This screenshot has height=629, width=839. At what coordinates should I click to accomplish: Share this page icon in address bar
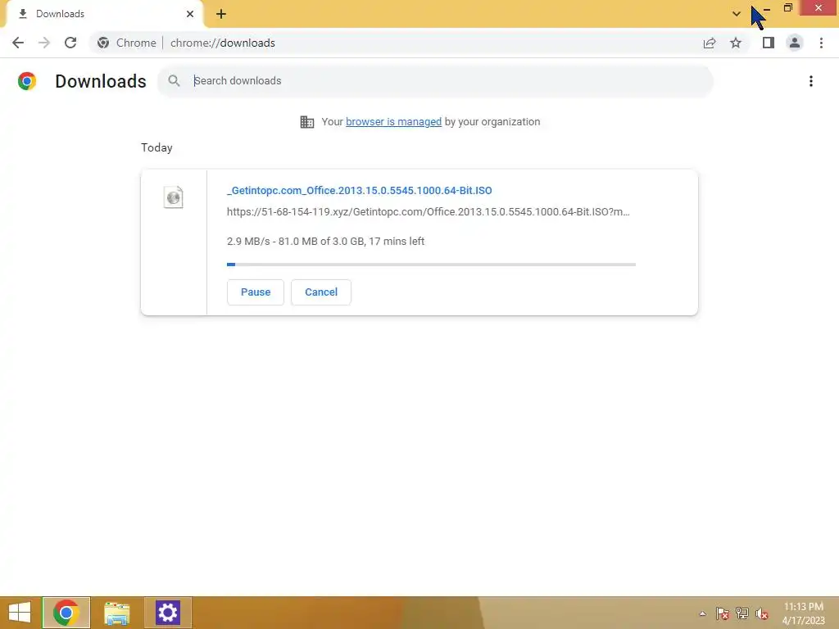coord(710,43)
